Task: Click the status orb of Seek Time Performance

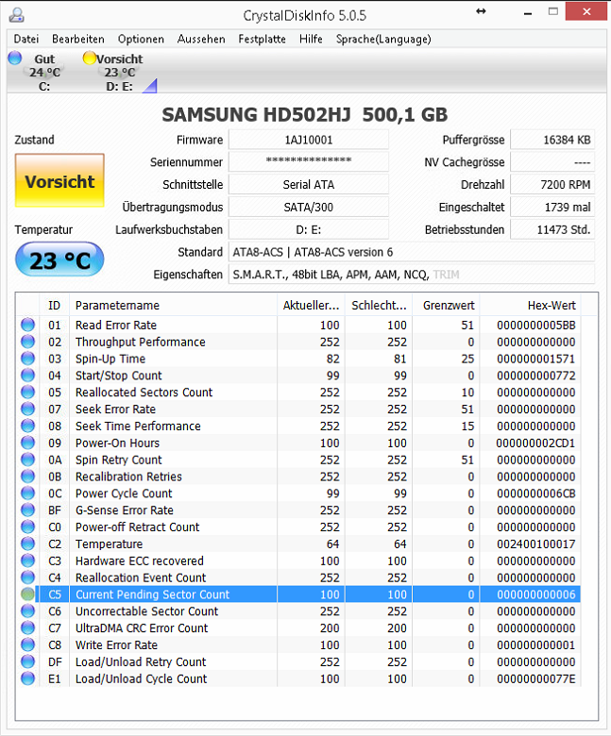Action: [27, 426]
